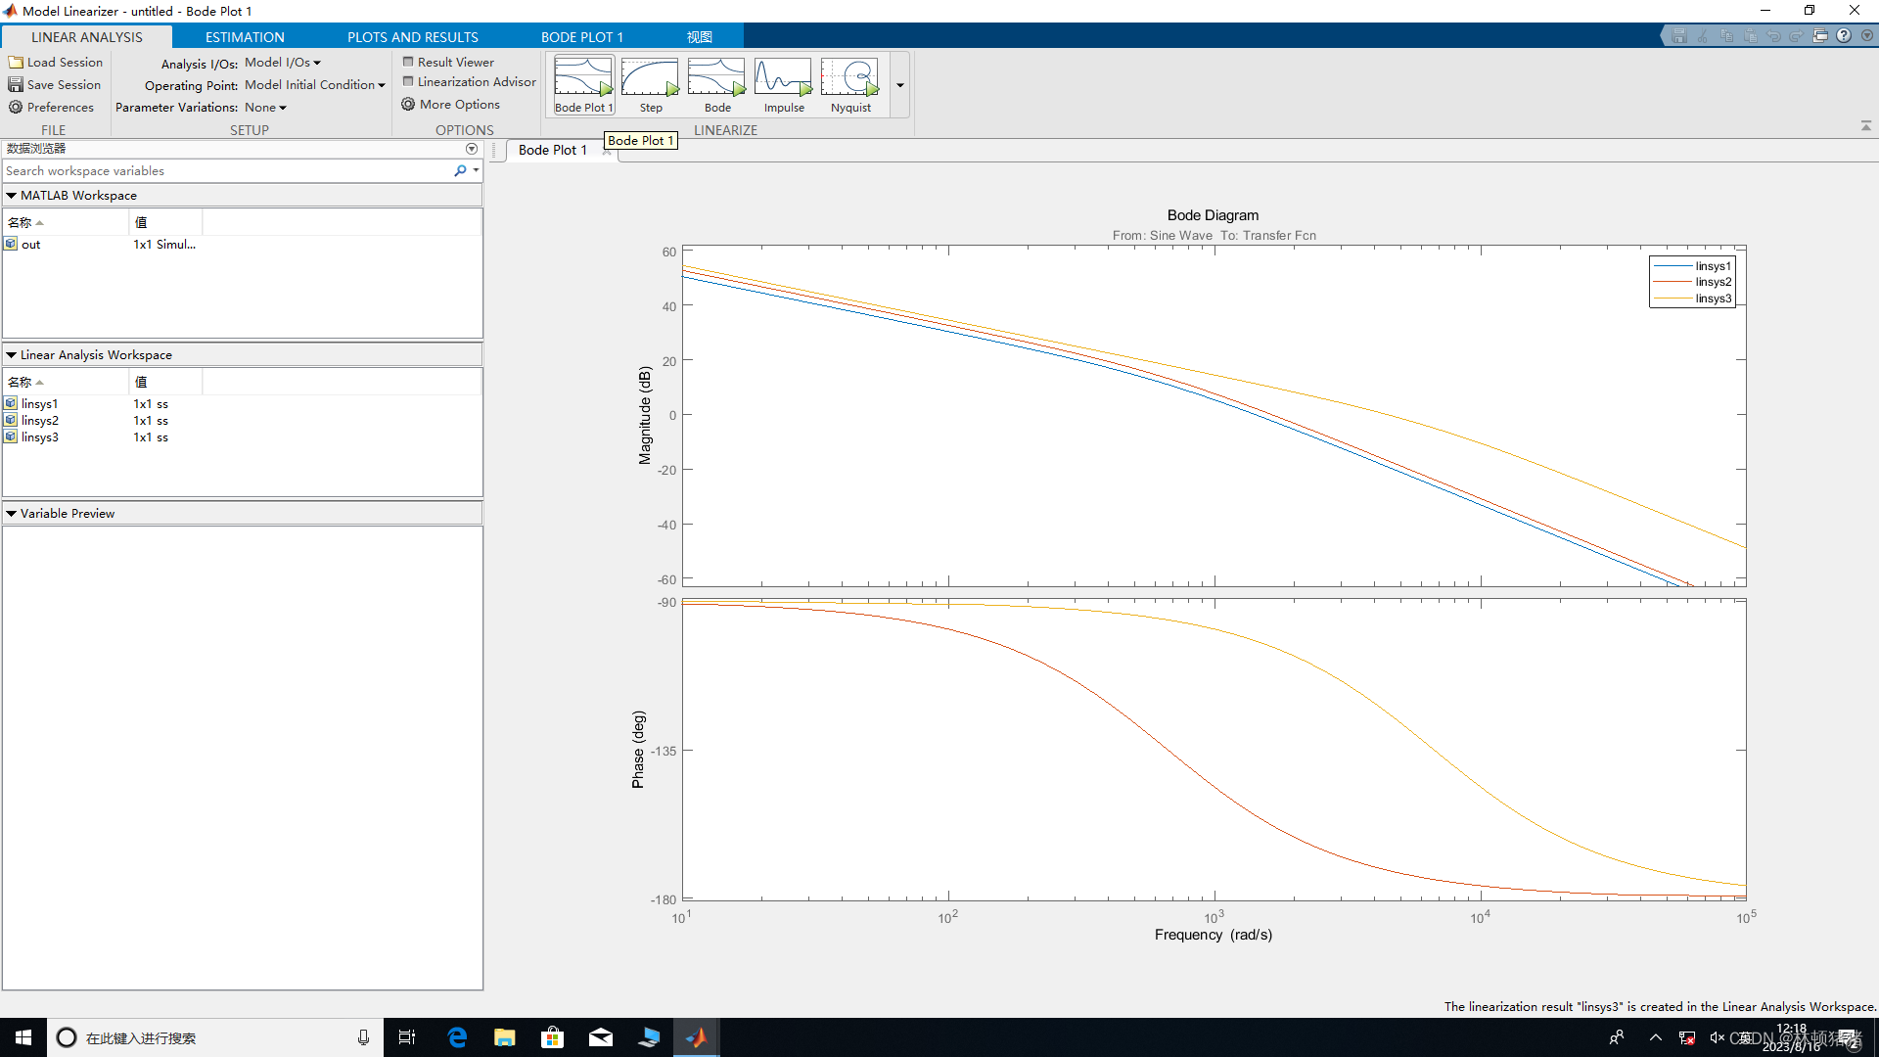Collapse the MATLAB Workspace section
Image resolution: width=1879 pixels, height=1057 pixels.
coord(12,196)
